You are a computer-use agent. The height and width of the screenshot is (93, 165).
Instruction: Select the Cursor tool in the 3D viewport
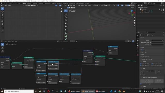(x=66, y=14)
